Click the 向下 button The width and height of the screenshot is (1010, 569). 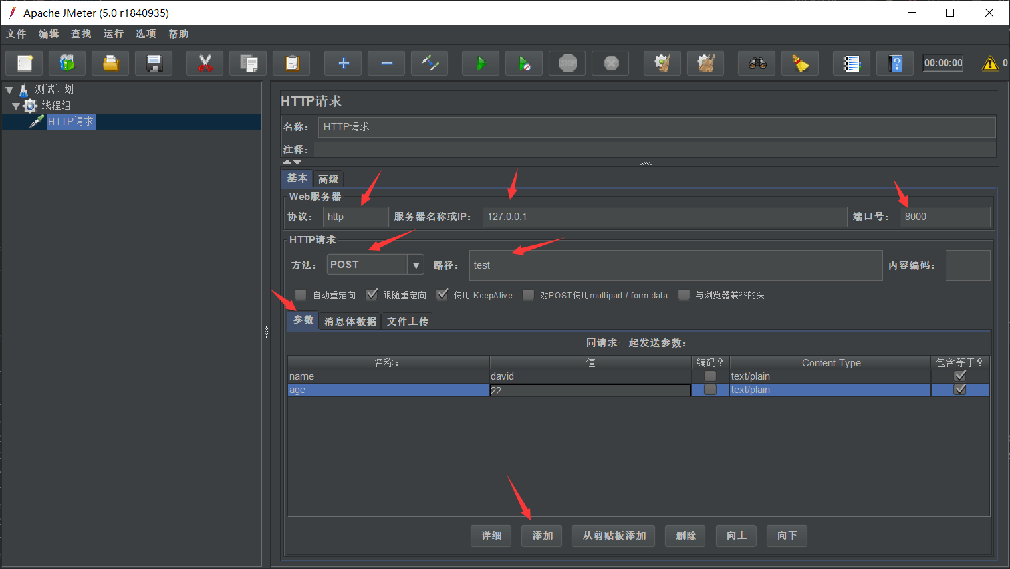tap(787, 536)
